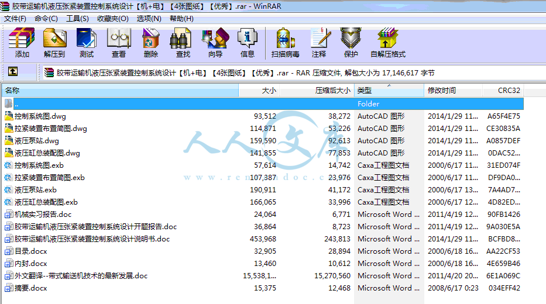Click size value 24,064
This screenshot has width=546, height=304.
[x=265, y=214]
